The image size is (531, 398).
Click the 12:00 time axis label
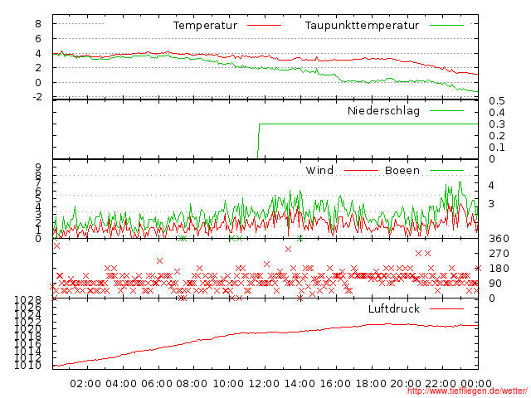[264, 384]
